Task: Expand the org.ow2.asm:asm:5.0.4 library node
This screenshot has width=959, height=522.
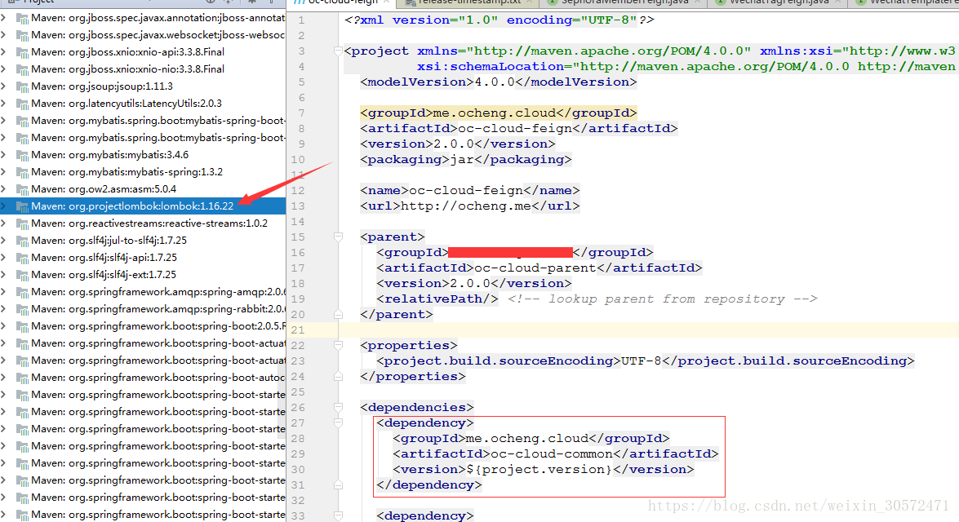Action: [3, 189]
